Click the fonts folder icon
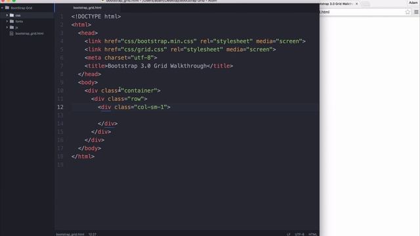Viewport: 420px width, 236px height. (x=12, y=21)
